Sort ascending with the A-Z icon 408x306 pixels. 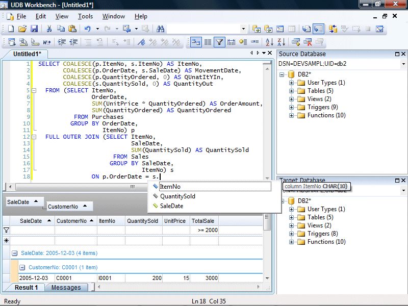point(269,42)
